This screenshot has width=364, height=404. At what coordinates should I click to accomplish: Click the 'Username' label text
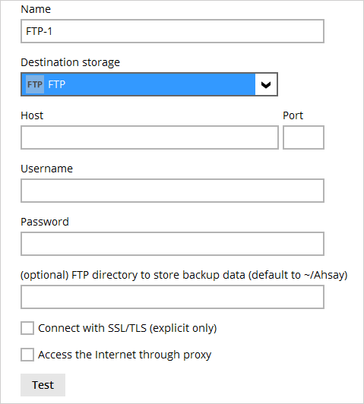click(46, 169)
